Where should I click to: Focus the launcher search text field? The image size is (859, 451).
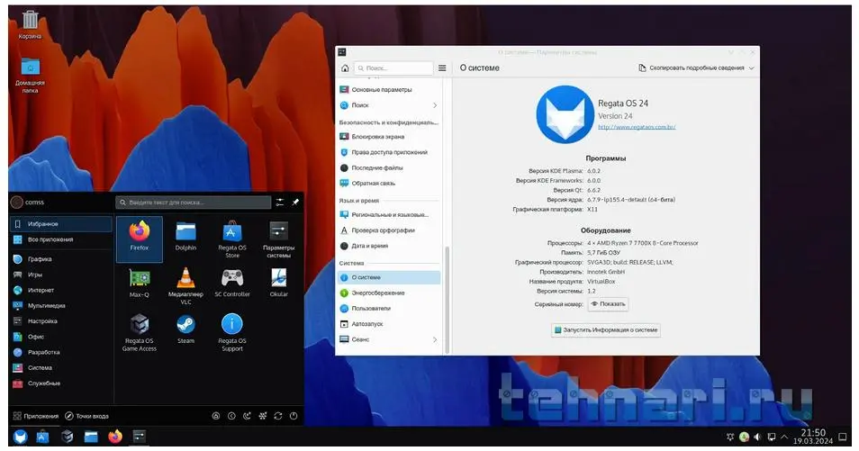[194, 203]
